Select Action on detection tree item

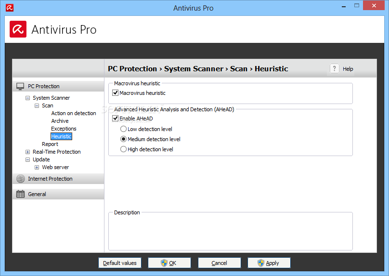click(74, 113)
